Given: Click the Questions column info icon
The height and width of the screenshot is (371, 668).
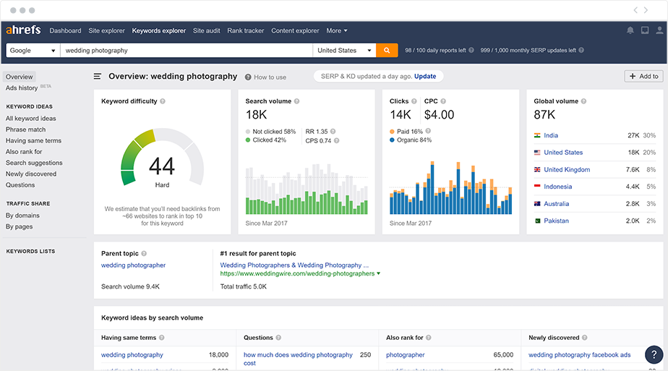Looking at the screenshot, I should (278, 338).
